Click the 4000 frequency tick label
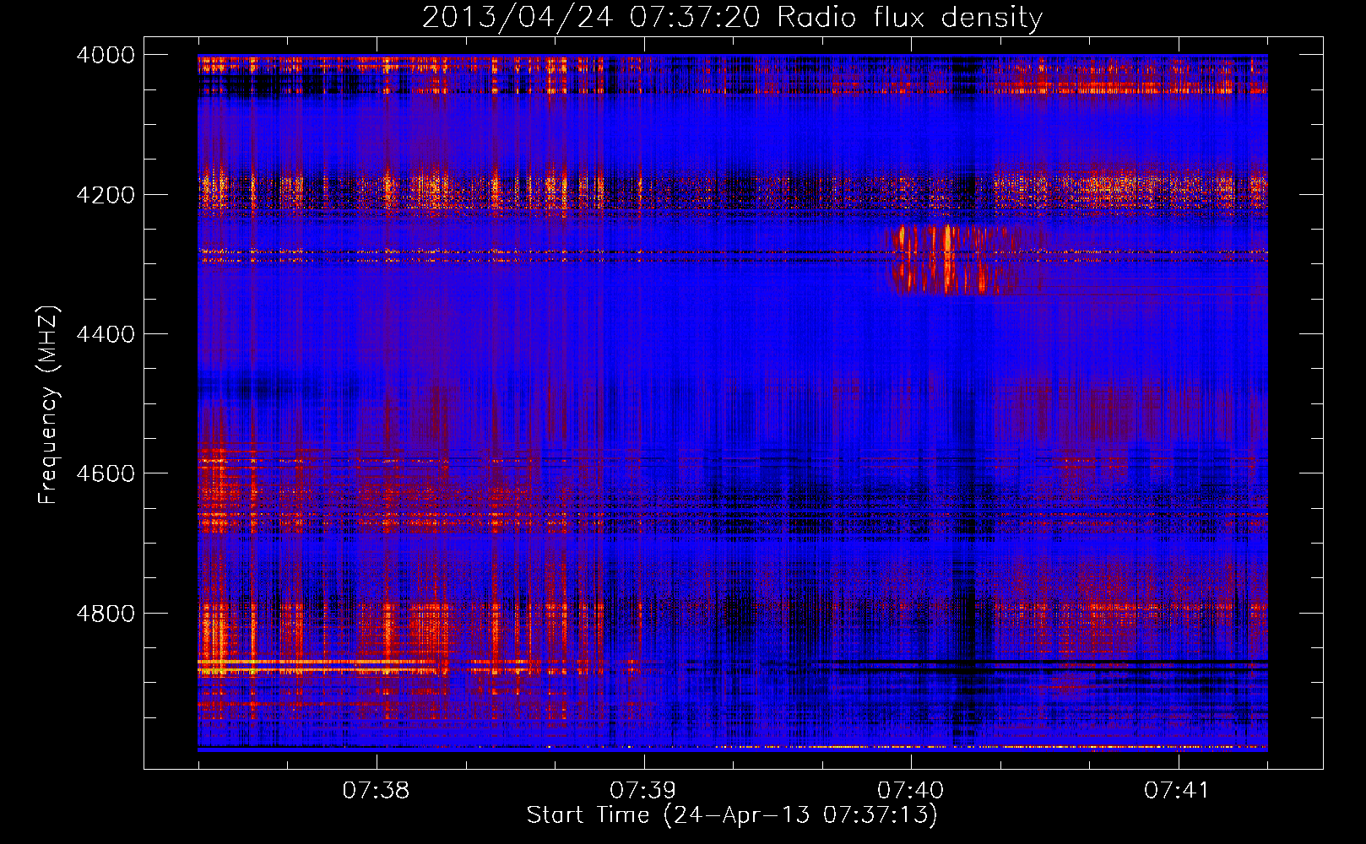Screen dimensions: 1366x844 106,55
